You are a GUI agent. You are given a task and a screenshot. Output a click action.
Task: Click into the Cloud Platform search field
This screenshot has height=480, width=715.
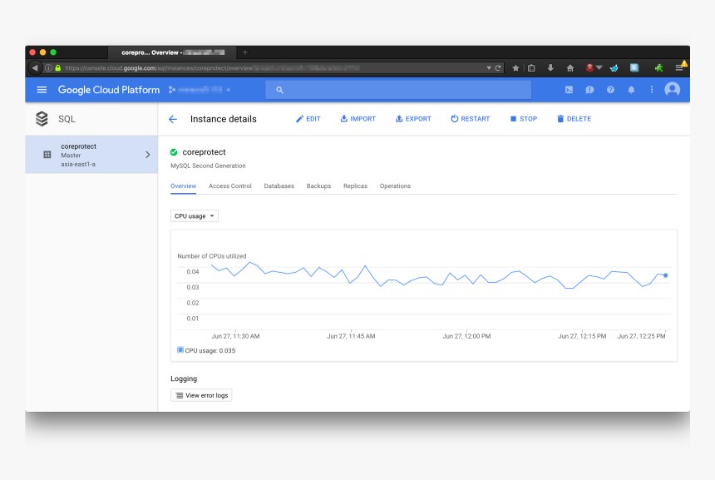[399, 90]
